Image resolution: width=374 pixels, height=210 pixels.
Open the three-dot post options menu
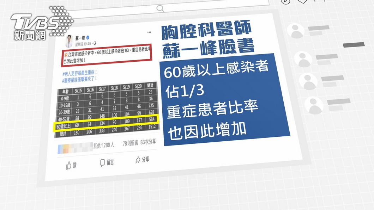pyautogui.click(x=149, y=32)
